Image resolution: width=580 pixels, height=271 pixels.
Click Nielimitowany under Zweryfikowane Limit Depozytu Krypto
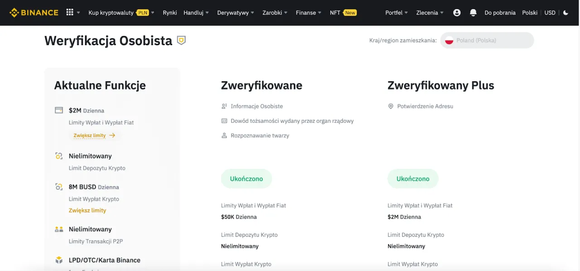[240, 246]
